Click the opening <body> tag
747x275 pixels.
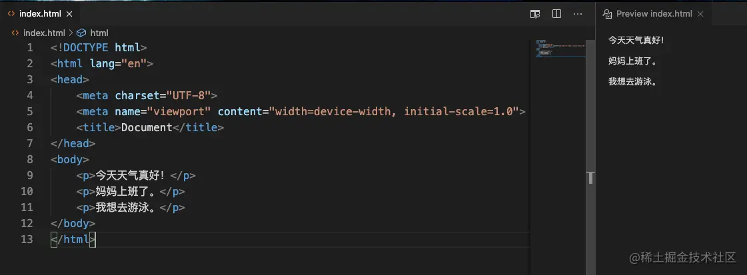coord(69,159)
